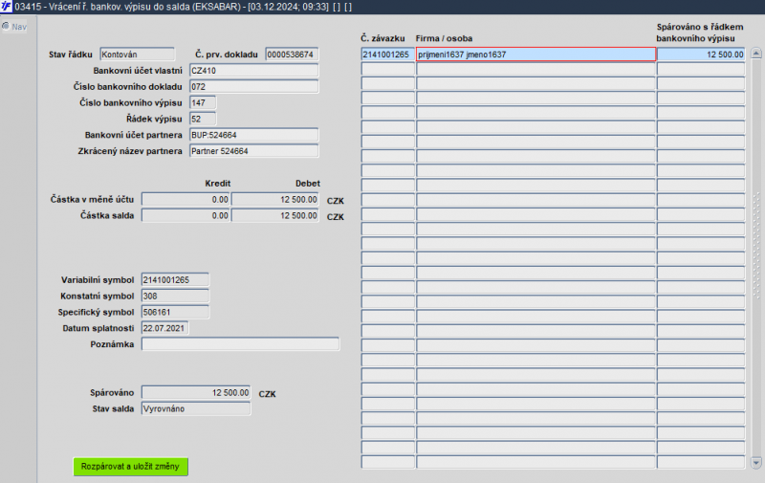This screenshot has width=765, height=483.
Task: Click the empty Poznámka field
Action: point(241,344)
